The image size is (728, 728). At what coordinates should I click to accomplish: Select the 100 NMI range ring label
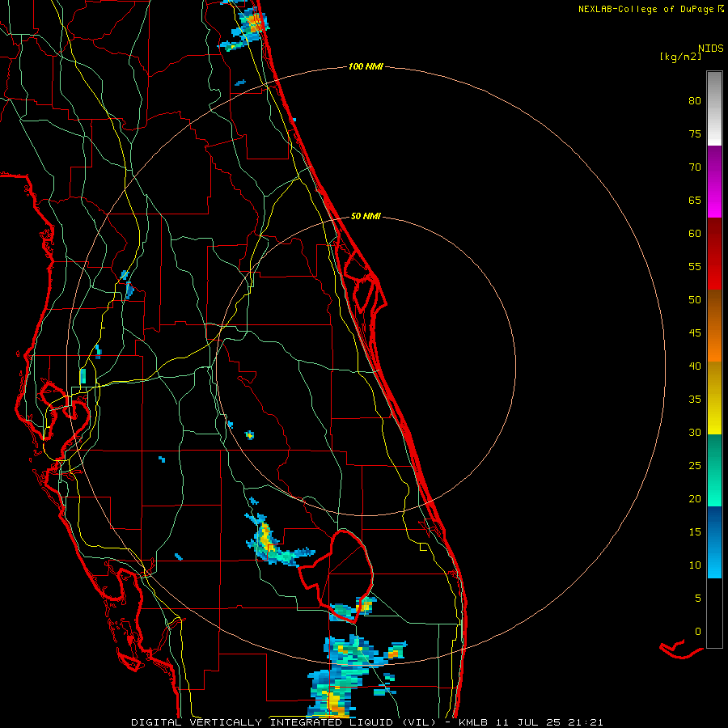pos(366,67)
